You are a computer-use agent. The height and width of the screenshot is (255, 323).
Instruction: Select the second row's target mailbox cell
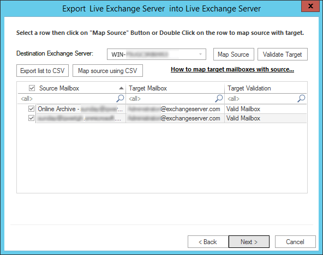(x=175, y=118)
